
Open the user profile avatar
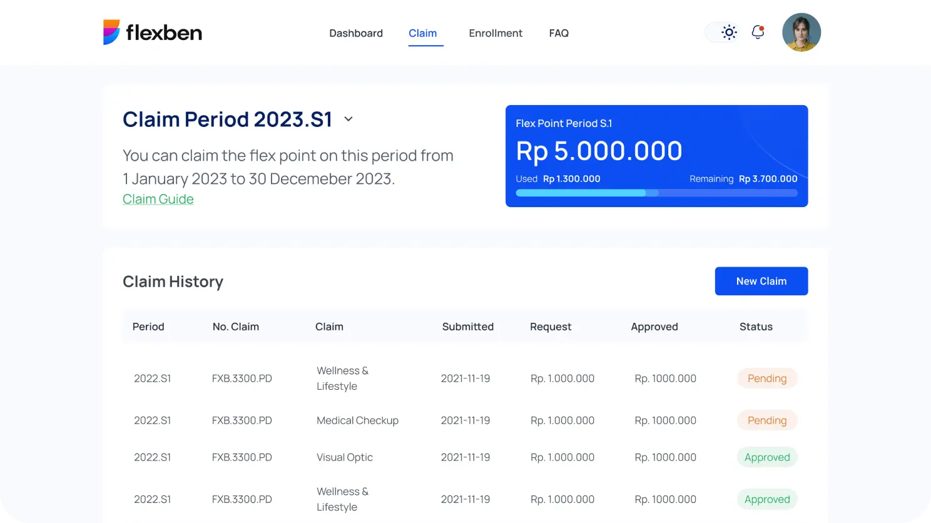pos(801,33)
